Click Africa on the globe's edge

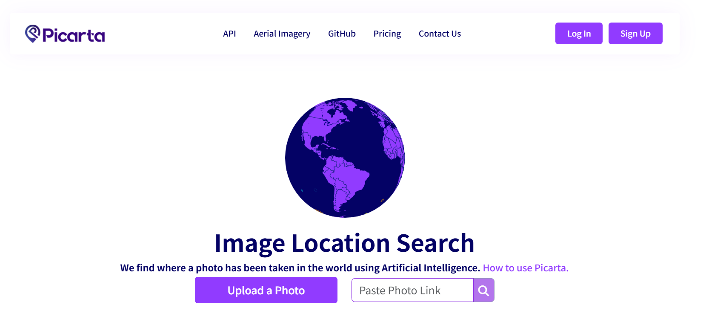(394, 142)
